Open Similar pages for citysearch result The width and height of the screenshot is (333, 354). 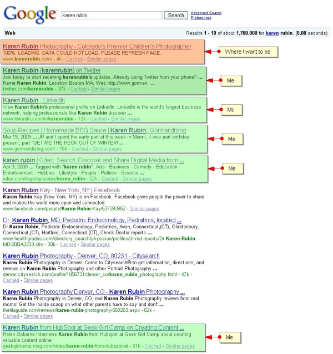tap(38, 280)
